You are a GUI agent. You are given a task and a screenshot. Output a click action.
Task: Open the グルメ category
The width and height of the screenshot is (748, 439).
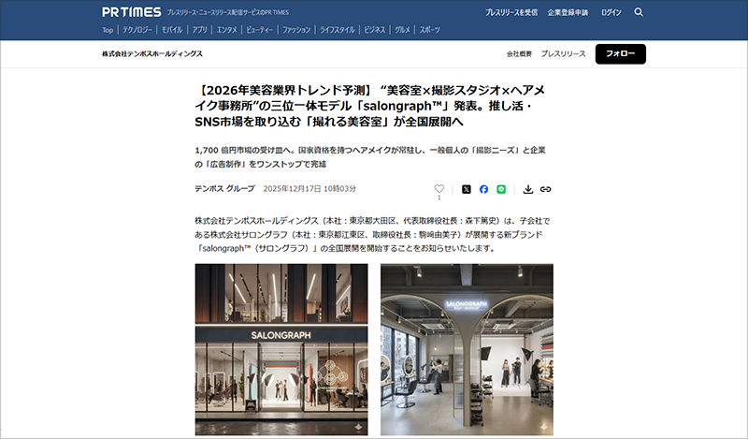pos(402,30)
